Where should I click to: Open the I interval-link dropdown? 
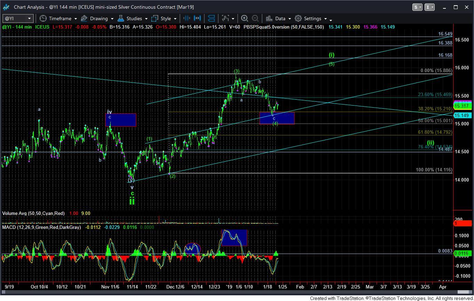(430, 7)
